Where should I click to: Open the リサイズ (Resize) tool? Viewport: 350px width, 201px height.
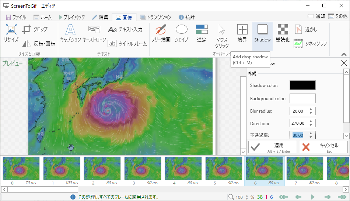point(11,33)
